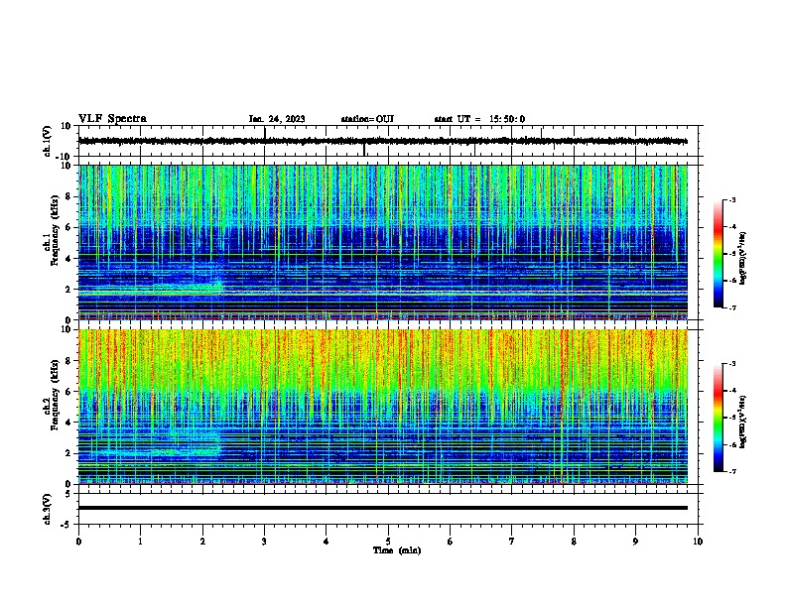Viewport: 786px width, 607px height.
Task: Click the '-7' label on ch.1 color bar
Action: (x=731, y=307)
